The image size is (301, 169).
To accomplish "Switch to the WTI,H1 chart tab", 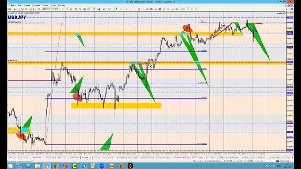I will point(97,158).
